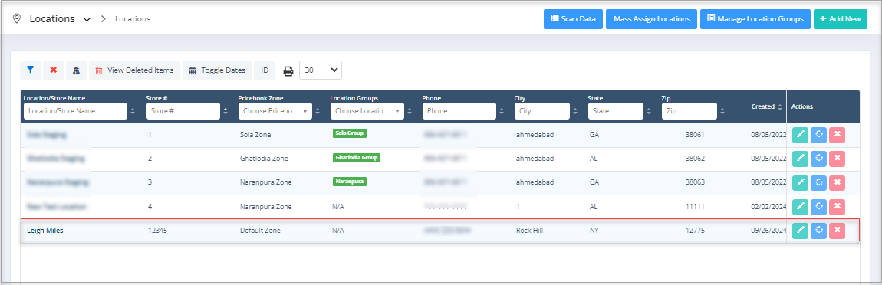882x285 pixels.
Task: Click the Locations breadcrumb link
Action: click(x=133, y=18)
